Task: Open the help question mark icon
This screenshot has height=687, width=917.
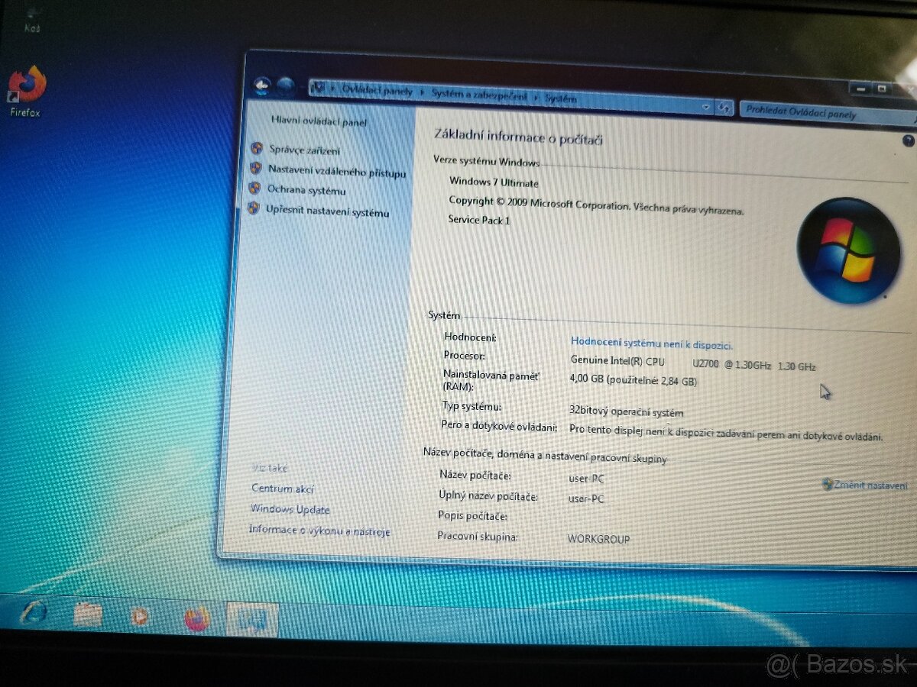Action: [x=908, y=140]
